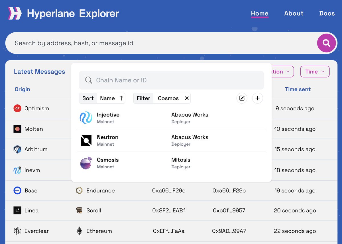Click the add chain plus icon
This screenshot has height=244, width=342.
point(257,98)
